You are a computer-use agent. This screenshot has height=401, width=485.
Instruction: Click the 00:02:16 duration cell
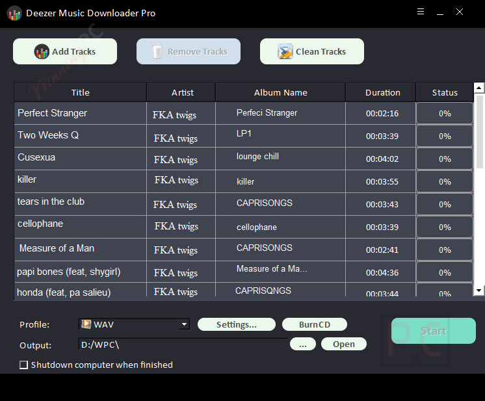[382, 114]
